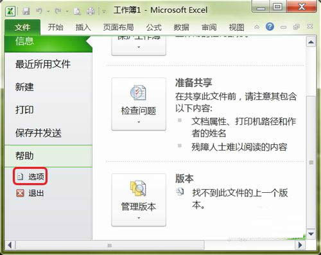
Task: Open 最近所用文件 in the sidebar
Action: (43, 64)
